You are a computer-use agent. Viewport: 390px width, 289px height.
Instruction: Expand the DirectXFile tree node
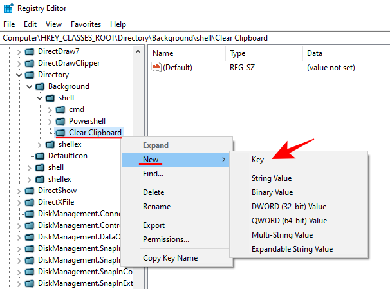(19, 202)
